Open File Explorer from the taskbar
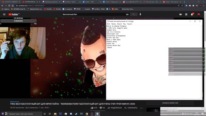Screen dimensions: 206x116 click(55, 114)
